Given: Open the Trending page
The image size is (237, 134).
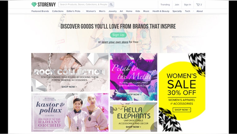Looking at the screenshot, I should click(165, 5).
